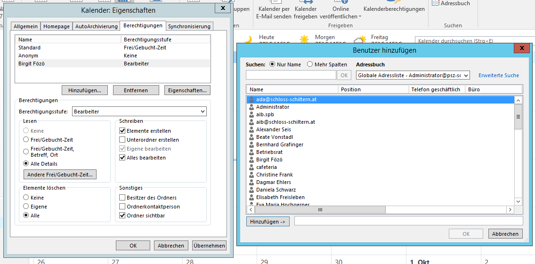
Task: Click the moon weather icon for Heute
Action: (248, 39)
